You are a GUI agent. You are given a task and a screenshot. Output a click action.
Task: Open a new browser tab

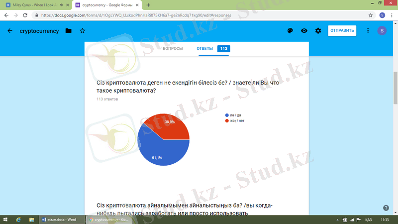148,5
